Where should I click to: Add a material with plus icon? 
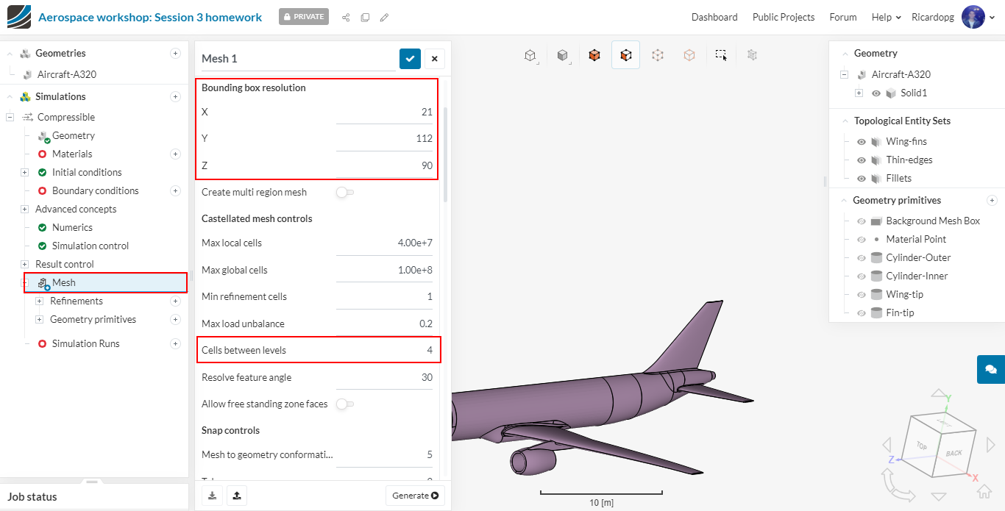click(x=175, y=154)
